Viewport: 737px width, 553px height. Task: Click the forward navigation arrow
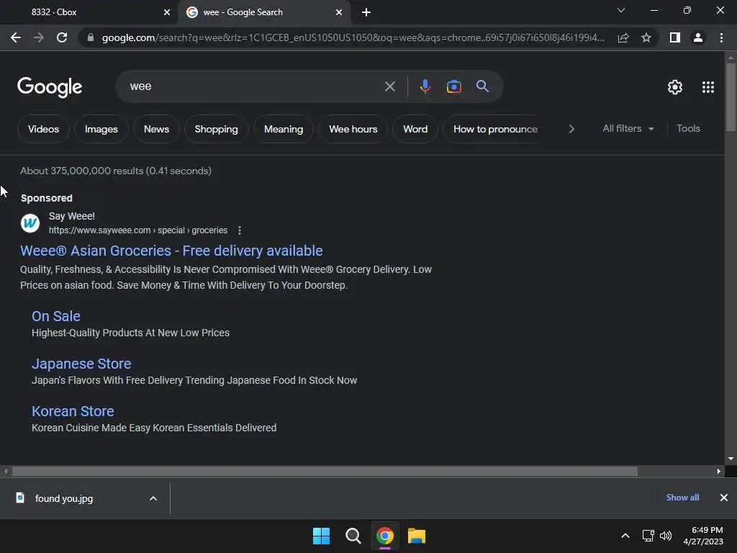point(39,37)
